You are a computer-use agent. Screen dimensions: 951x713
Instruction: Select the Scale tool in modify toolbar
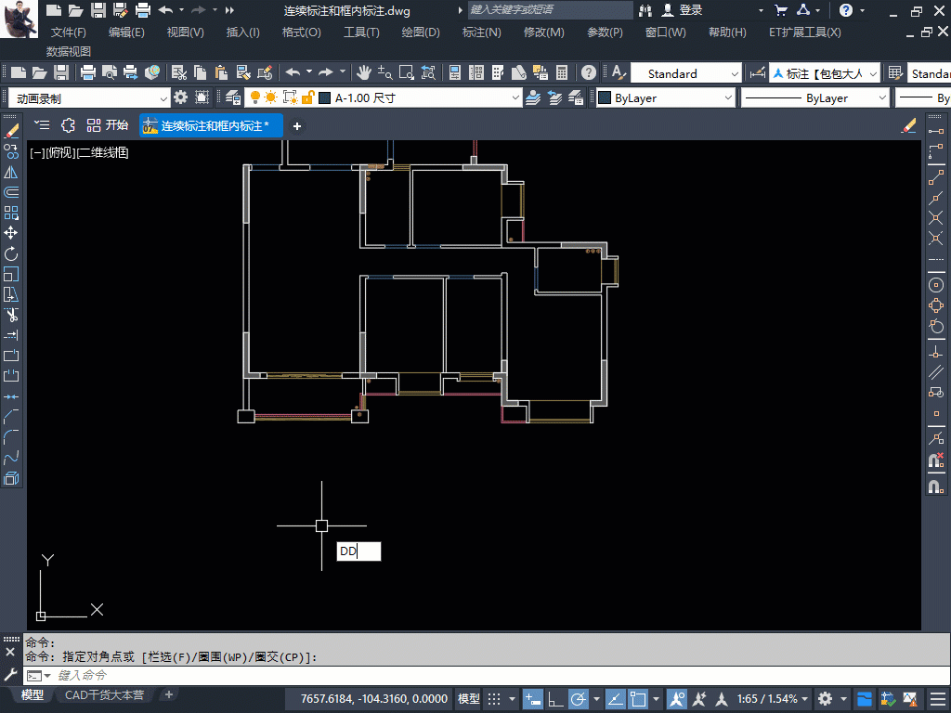tap(11, 274)
